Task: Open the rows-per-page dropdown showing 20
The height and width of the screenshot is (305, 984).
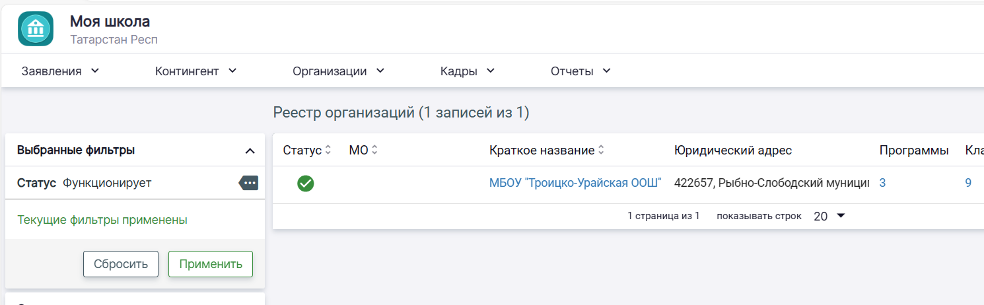Action: coord(829,216)
